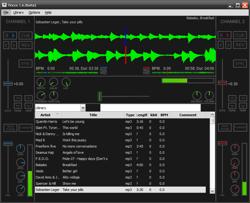This screenshot has height=203, width=250.
Task: Click Channel 2 TEMP rate up arrow
Action: tap(243, 98)
